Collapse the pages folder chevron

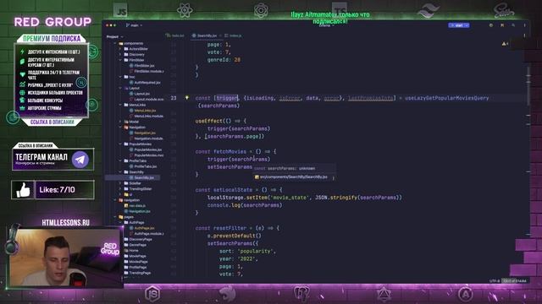tap(115, 217)
